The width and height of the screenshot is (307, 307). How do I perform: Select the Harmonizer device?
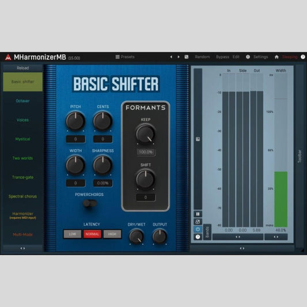[x=22, y=215]
